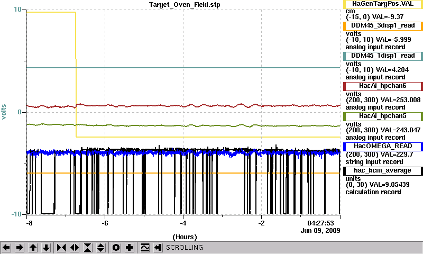
Task: Click the VAL=9.05439 readout
Action: (389, 185)
